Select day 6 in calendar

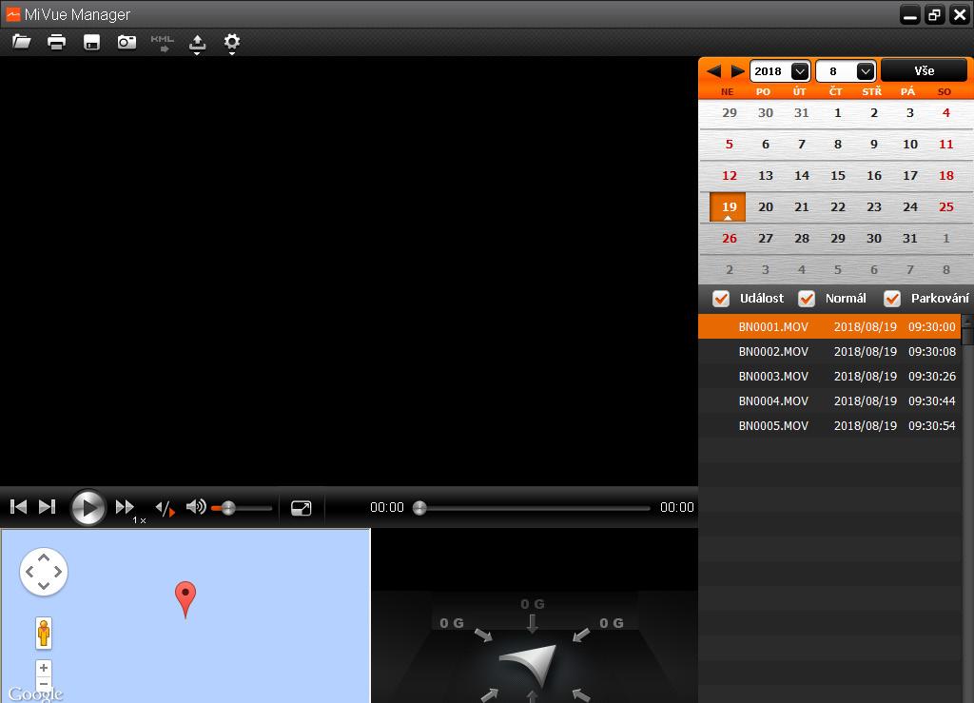(766, 144)
